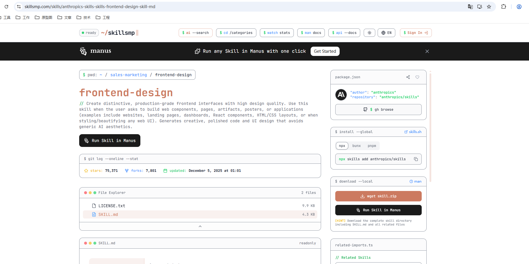Toggle the light/dark theme with sun icon
The height and width of the screenshot is (264, 529).
click(369, 32)
